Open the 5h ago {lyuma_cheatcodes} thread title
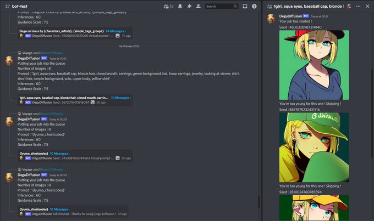Screen dimensions: 374x221 tap(34, 154)
